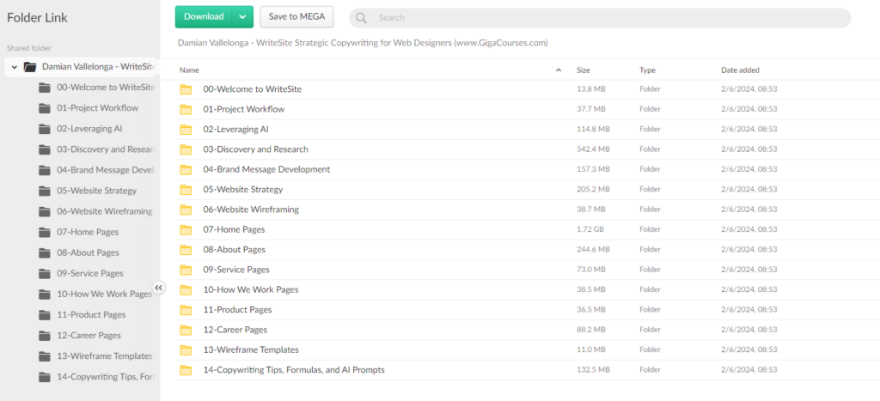Sort files by Date added column
The image size is (880, 401).
(x=740, y=70)
